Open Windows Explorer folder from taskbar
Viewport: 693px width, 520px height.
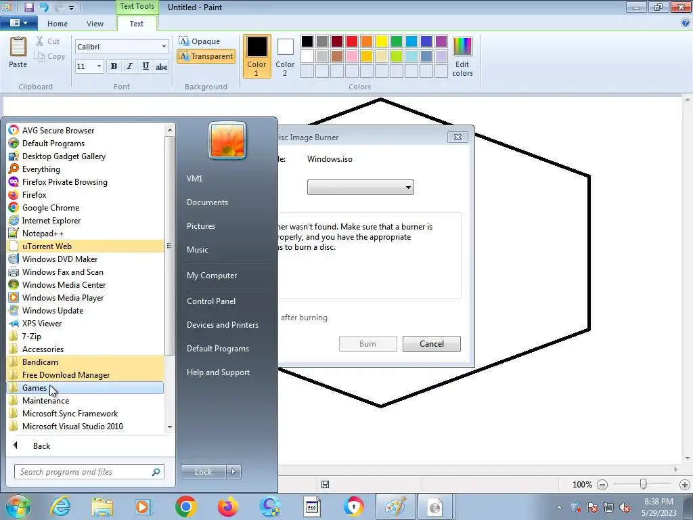click(x=102, y=506)
